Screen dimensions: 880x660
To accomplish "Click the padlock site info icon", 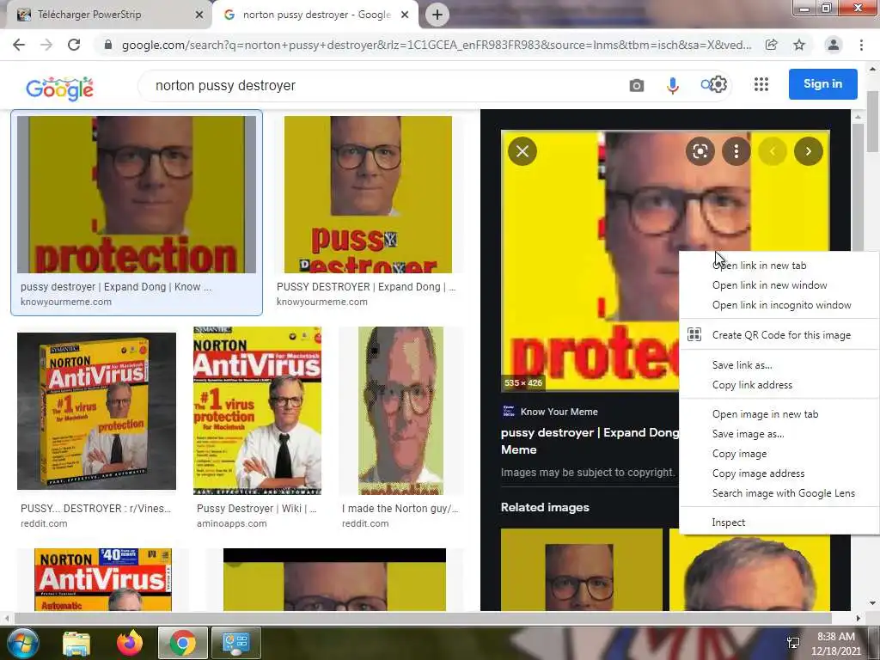I will [x=107, y=45].
